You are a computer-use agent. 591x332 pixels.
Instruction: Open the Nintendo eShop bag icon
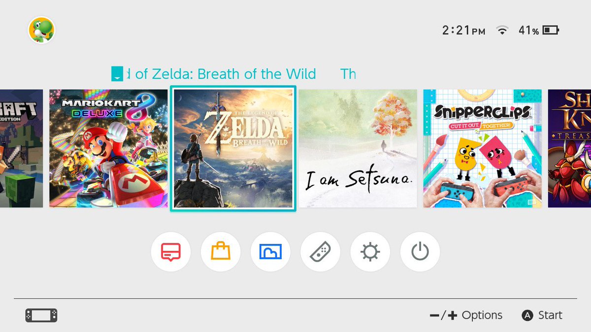click(221, 252)
